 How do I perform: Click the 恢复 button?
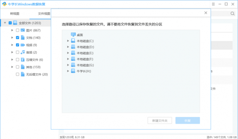(187, 120)
